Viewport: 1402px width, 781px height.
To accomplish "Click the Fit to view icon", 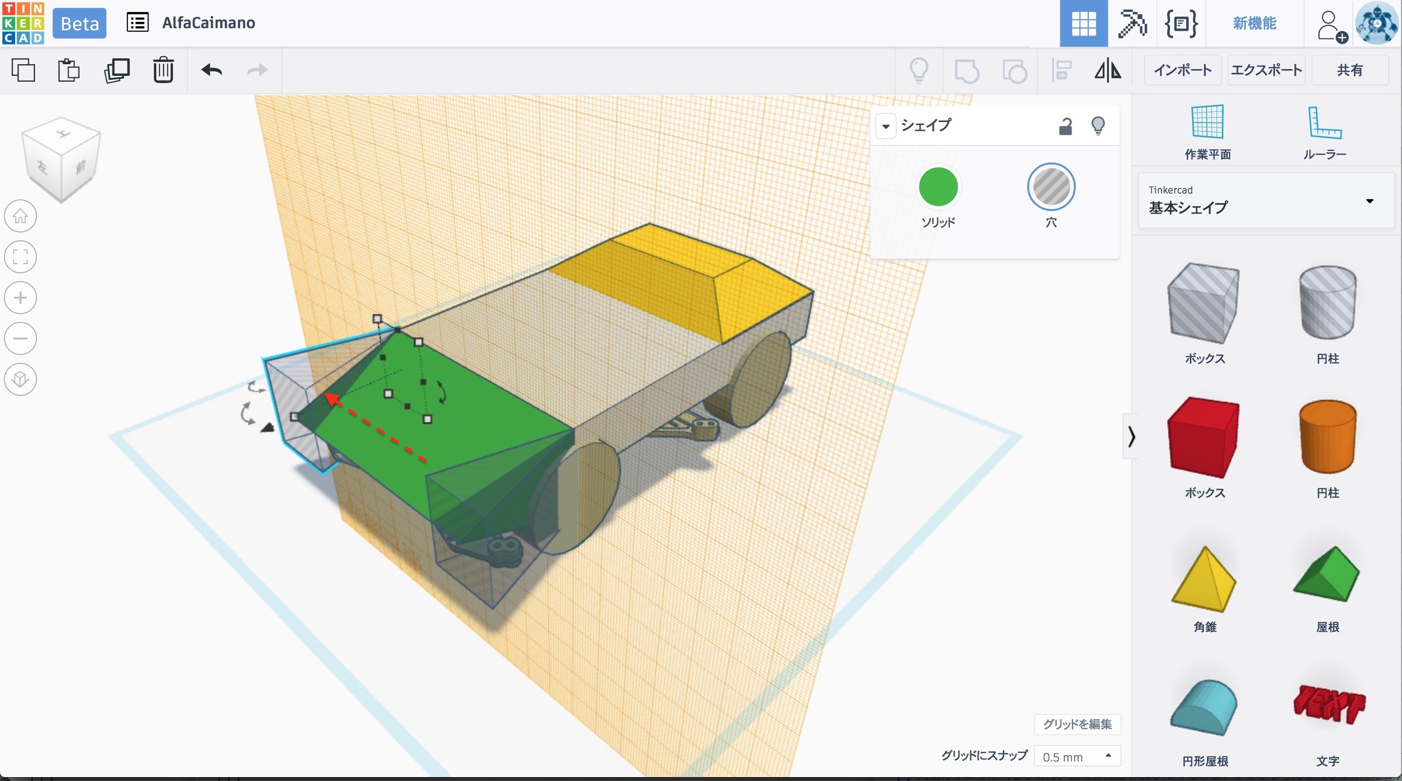I will 20,257.
